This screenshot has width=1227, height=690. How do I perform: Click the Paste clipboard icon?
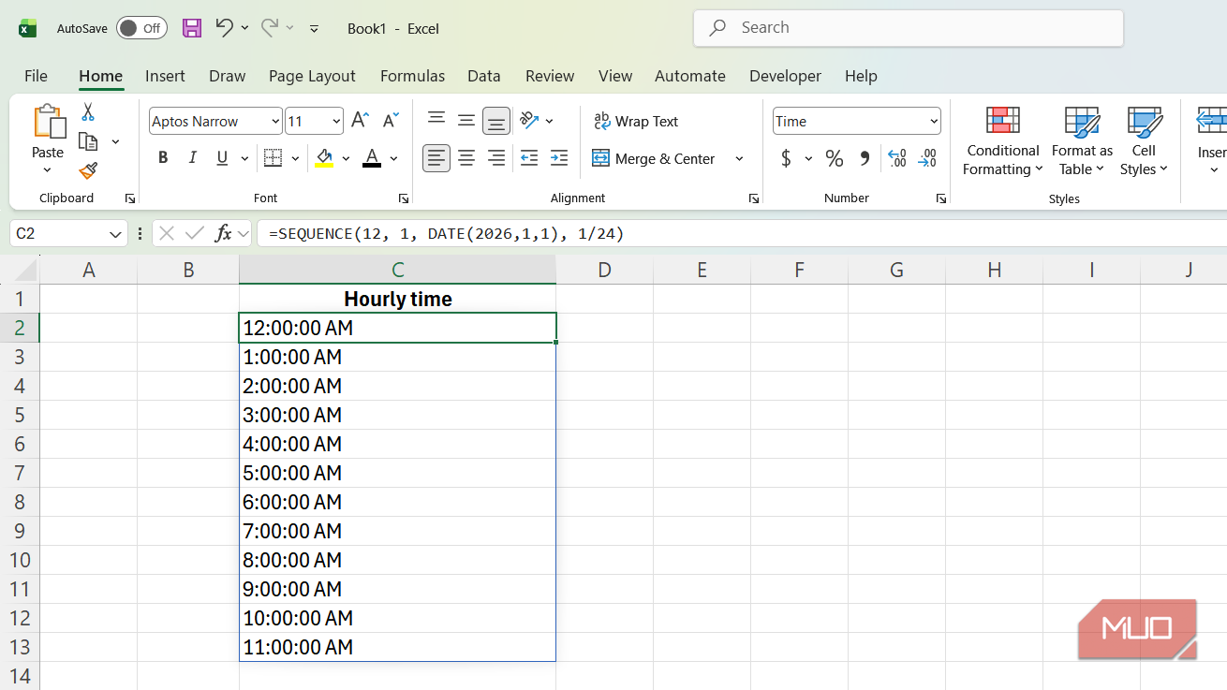point(48,122)
